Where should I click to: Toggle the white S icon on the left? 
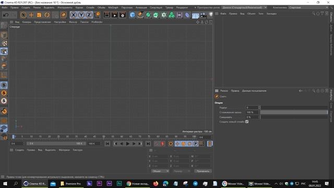click(4, 101)
